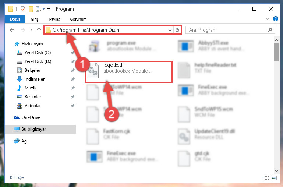This screenshot has height=187, width=283.
Task: Refresh the current folder view
Action: pyautogui.click(x=177, y=30)
